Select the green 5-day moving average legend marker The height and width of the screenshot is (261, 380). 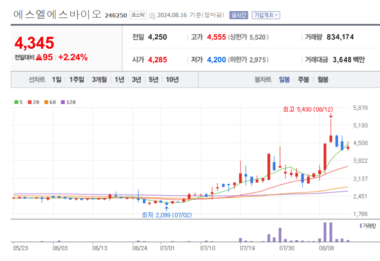point(16,102)
